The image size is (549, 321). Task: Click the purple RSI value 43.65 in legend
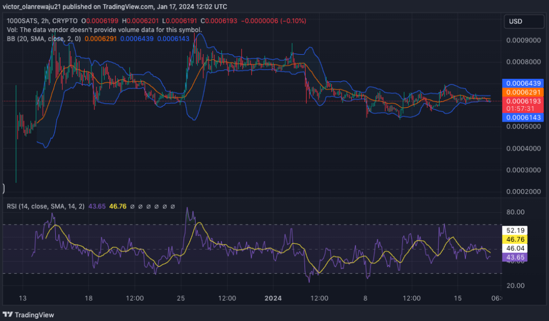click(x=98, y=206)
